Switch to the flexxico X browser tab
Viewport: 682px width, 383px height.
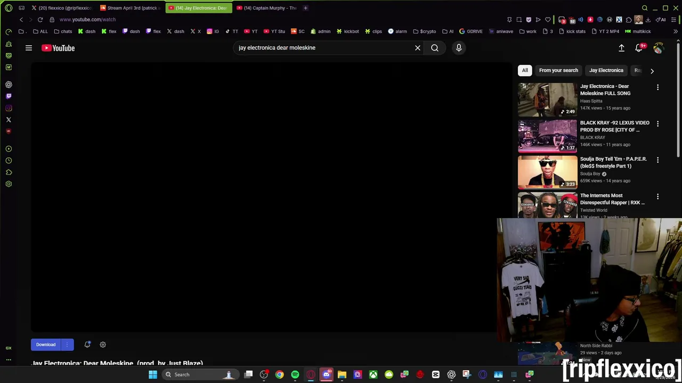pyautogui.click(x=62, y=8)
